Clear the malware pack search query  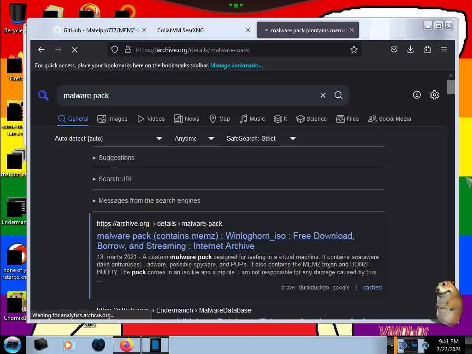(x=323, y=95)
